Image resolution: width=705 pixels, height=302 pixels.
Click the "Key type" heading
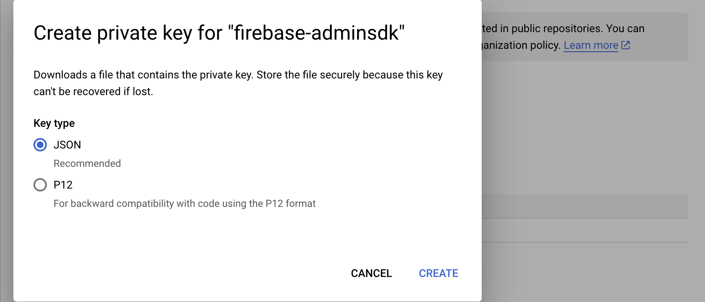(x=54, y=123)
